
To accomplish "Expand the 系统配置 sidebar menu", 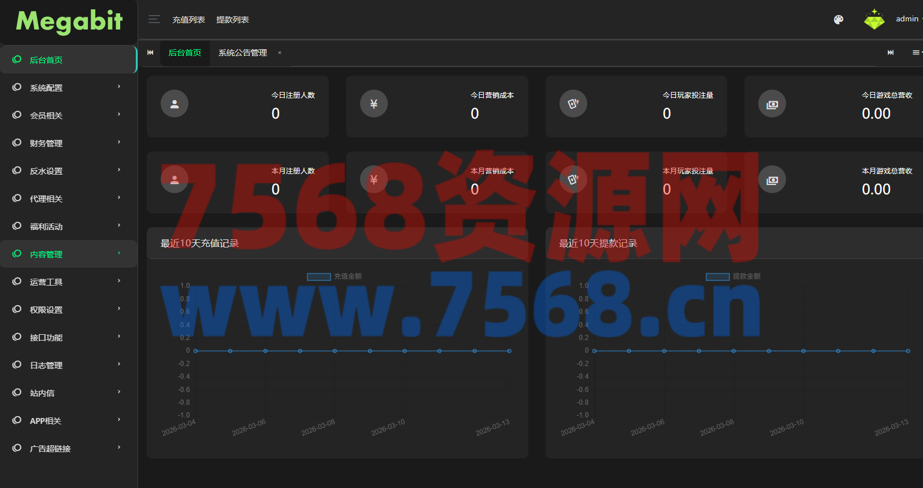I will click(68, 87).
